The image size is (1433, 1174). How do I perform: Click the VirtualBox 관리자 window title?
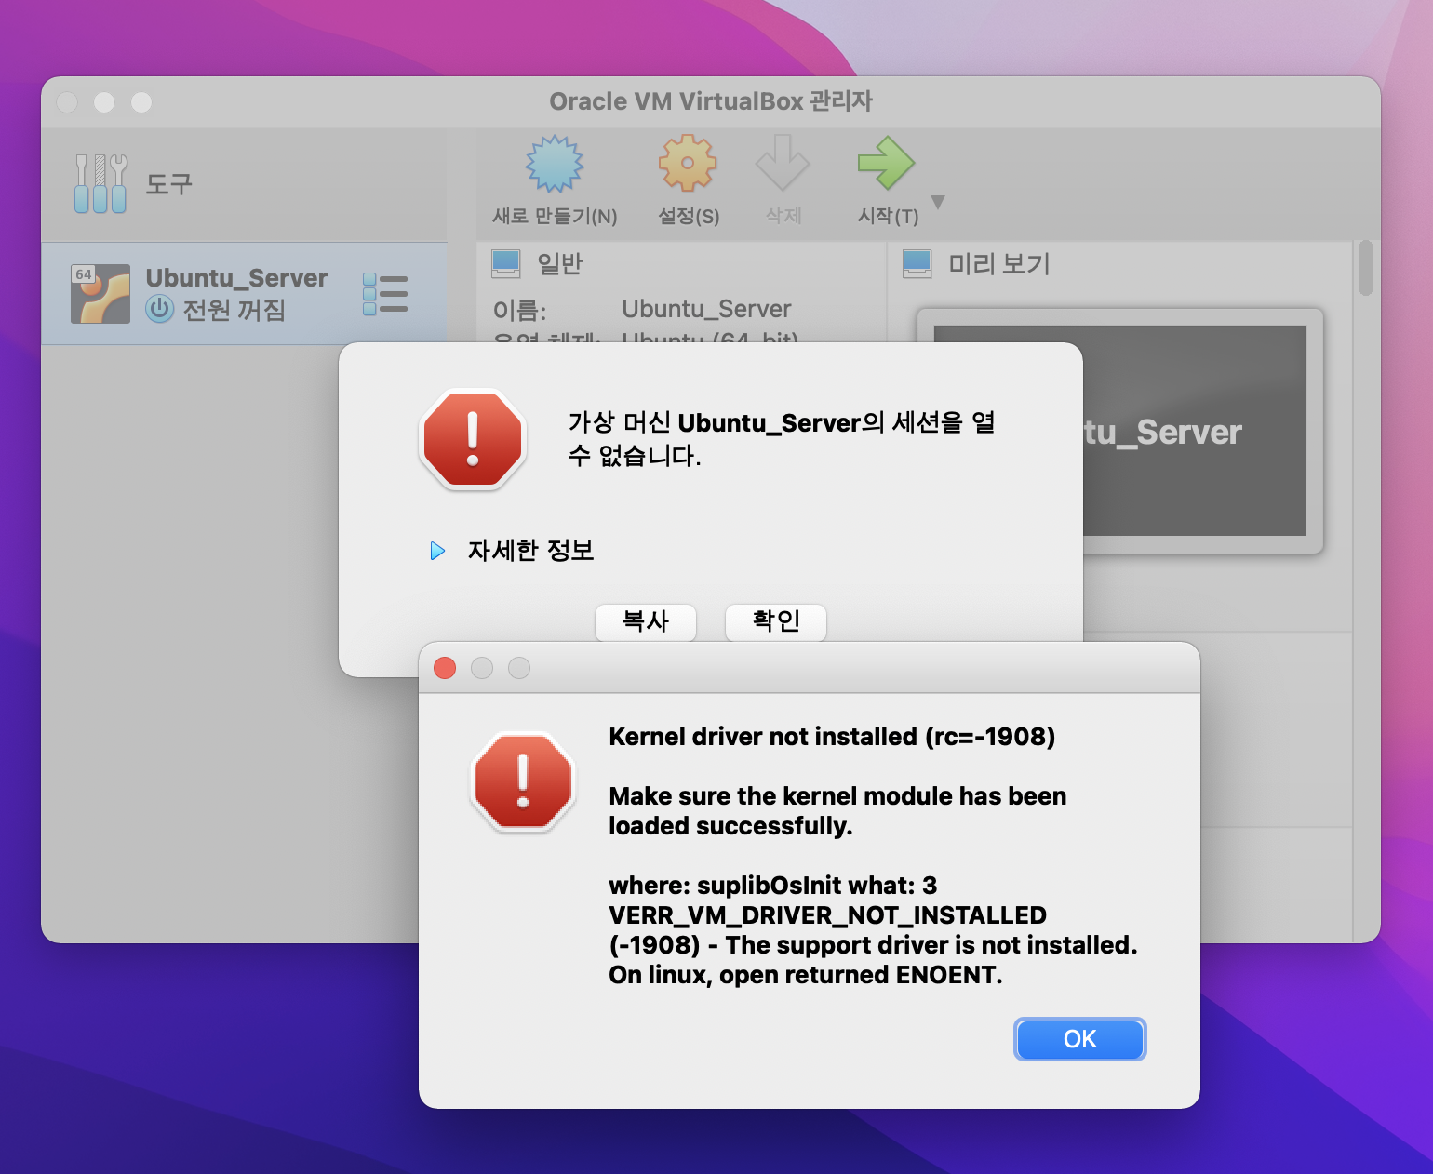click(711, 101)
